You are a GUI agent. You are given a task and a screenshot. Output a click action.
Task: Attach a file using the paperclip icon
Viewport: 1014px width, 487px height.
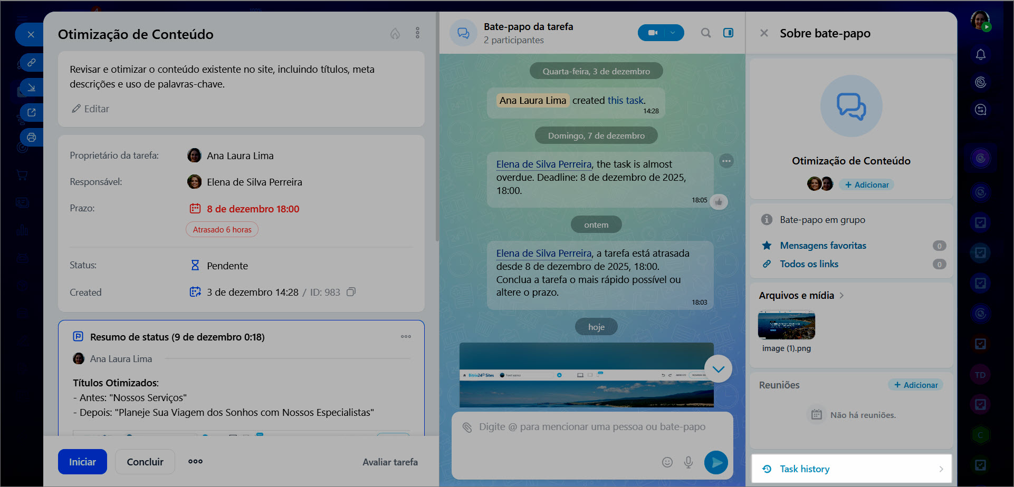467,427
